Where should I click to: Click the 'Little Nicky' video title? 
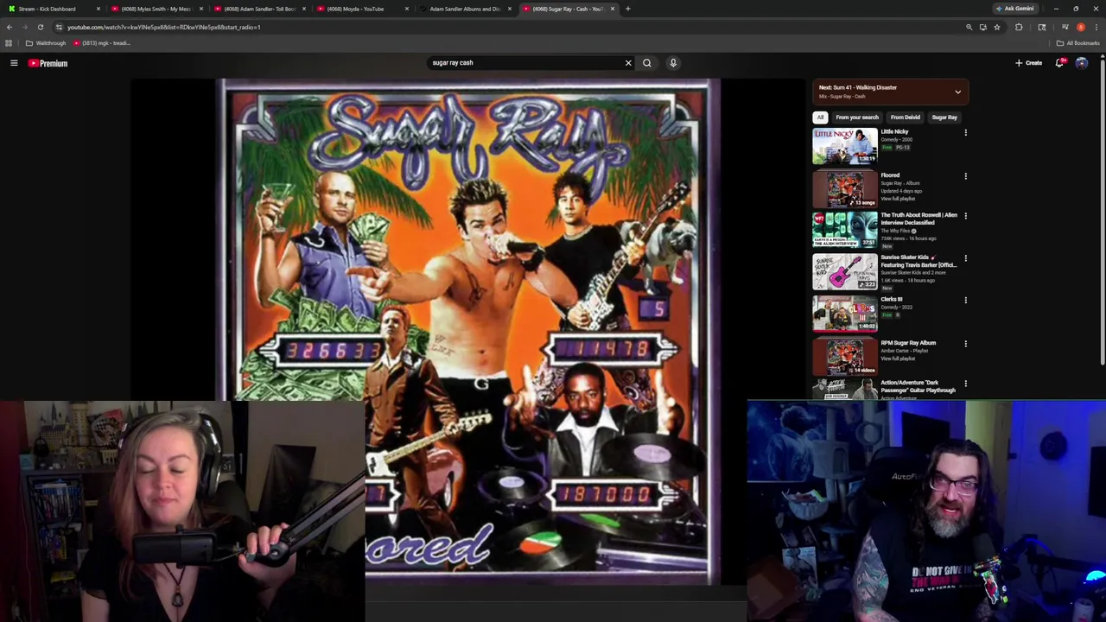pyautogui.click(x=894, y=131)
